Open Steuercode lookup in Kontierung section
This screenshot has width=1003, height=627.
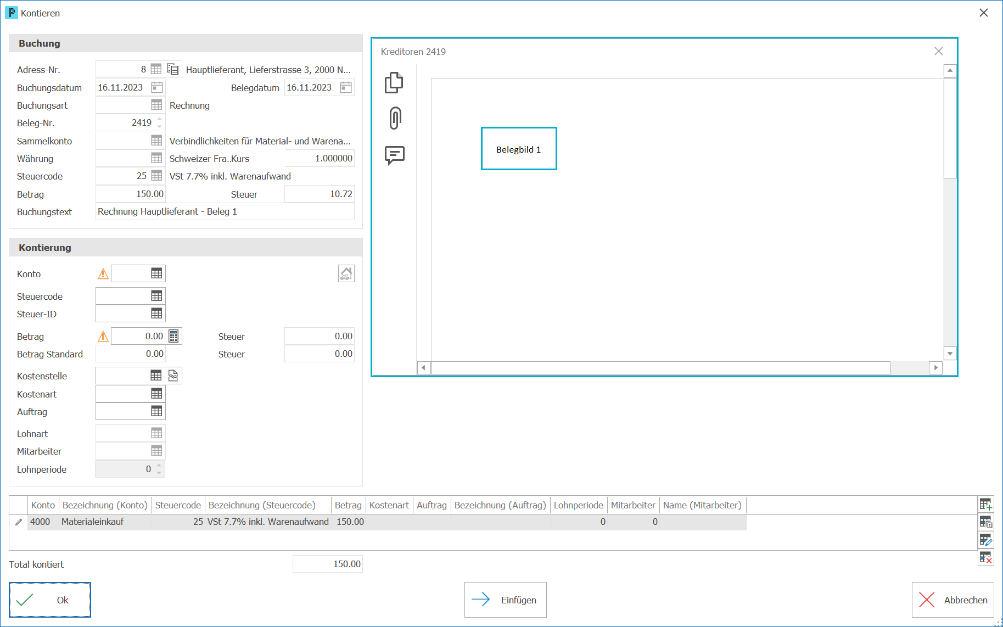coord(156,296)
